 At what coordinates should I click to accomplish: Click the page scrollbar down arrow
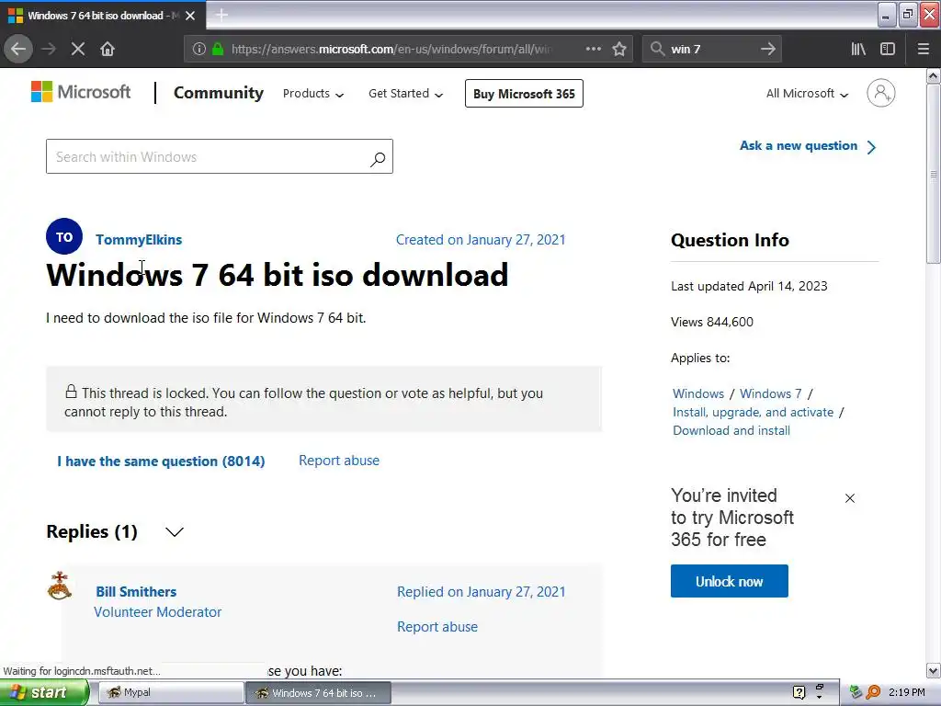click(x=933, y=670)
